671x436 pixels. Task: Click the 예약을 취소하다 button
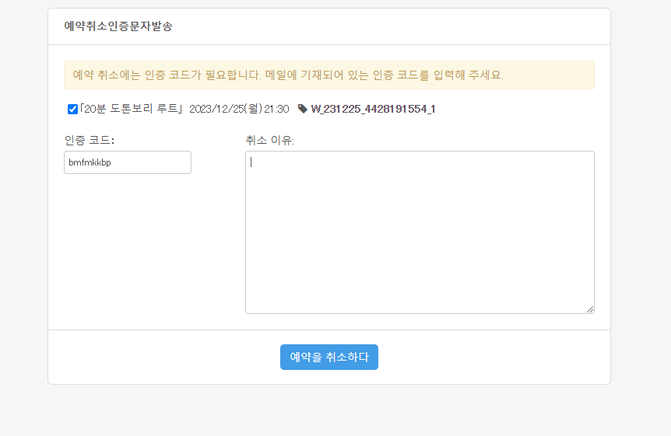(x=329, y=357)
